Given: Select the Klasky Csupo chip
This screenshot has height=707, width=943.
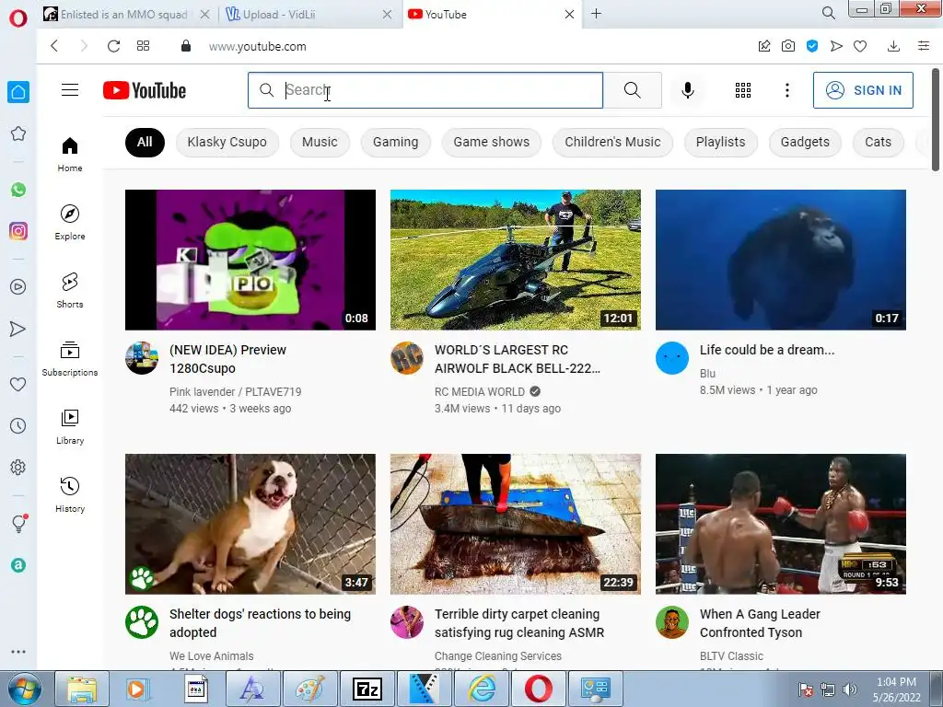Looking at the screenshot, I should click(x=227, y=143).
